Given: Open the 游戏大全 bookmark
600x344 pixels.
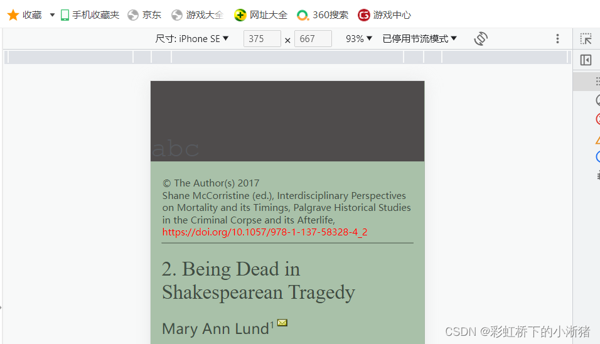Looking at the screenshot, I should tap(197, 15).
